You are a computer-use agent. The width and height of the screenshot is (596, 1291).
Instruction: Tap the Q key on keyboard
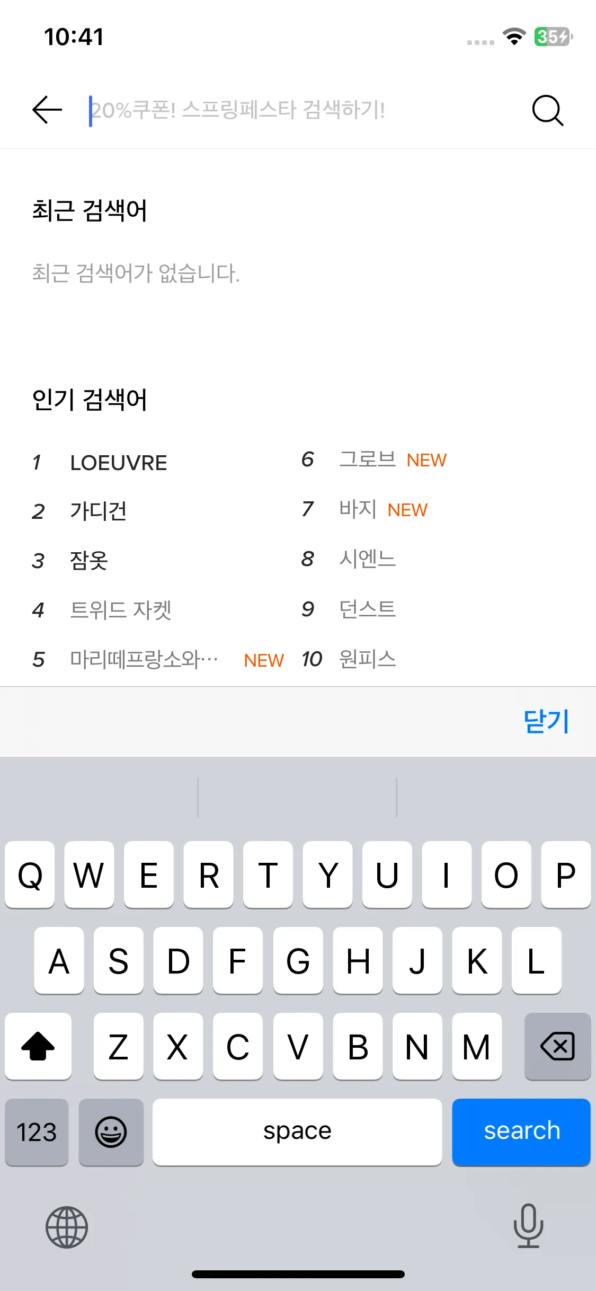[30, 874]
